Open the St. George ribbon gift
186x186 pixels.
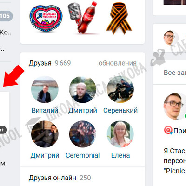(119, 18)
